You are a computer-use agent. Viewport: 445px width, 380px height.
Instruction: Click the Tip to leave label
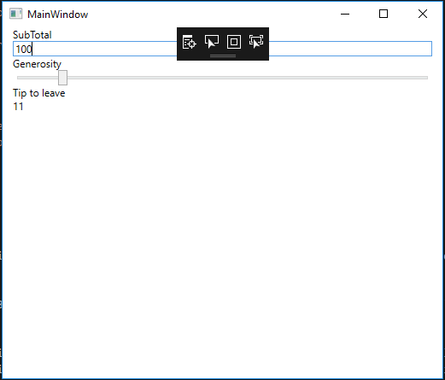(x=39, y=93)
